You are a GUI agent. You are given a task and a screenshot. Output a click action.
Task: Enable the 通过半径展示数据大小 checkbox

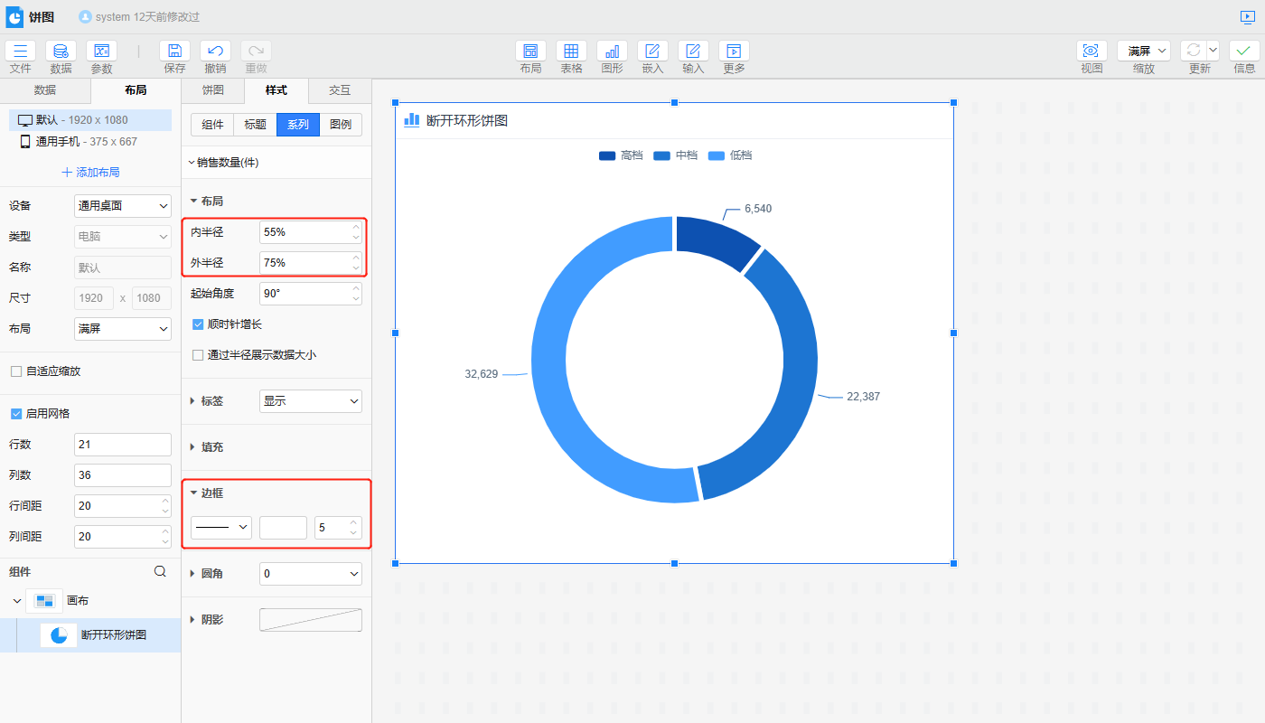[198, 355]
